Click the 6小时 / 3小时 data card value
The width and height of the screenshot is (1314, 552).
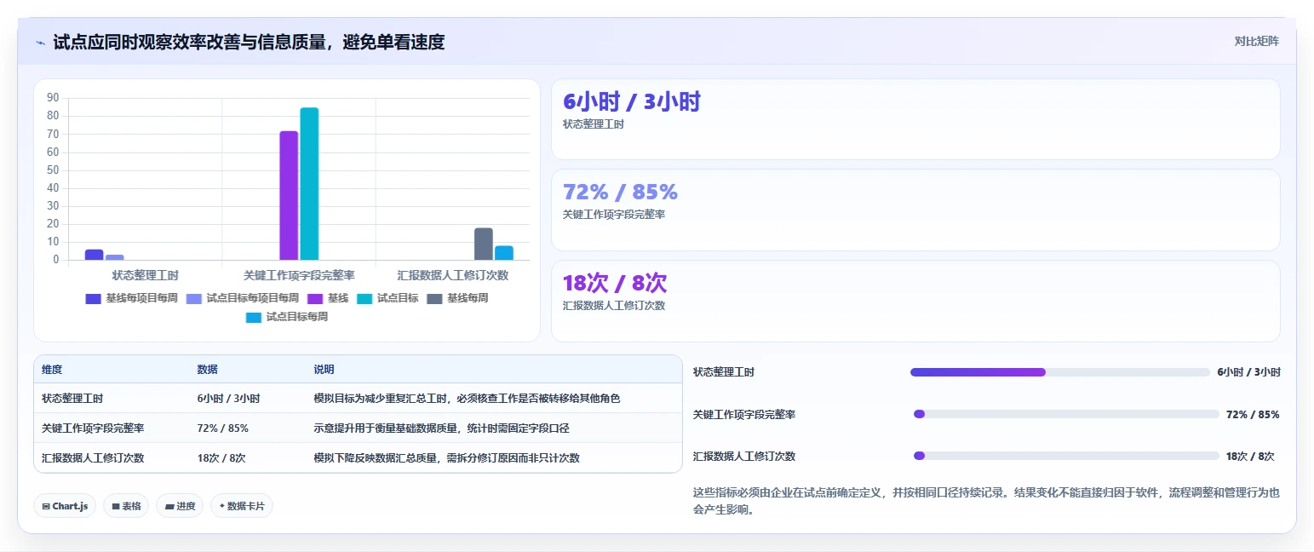(632, 102)
